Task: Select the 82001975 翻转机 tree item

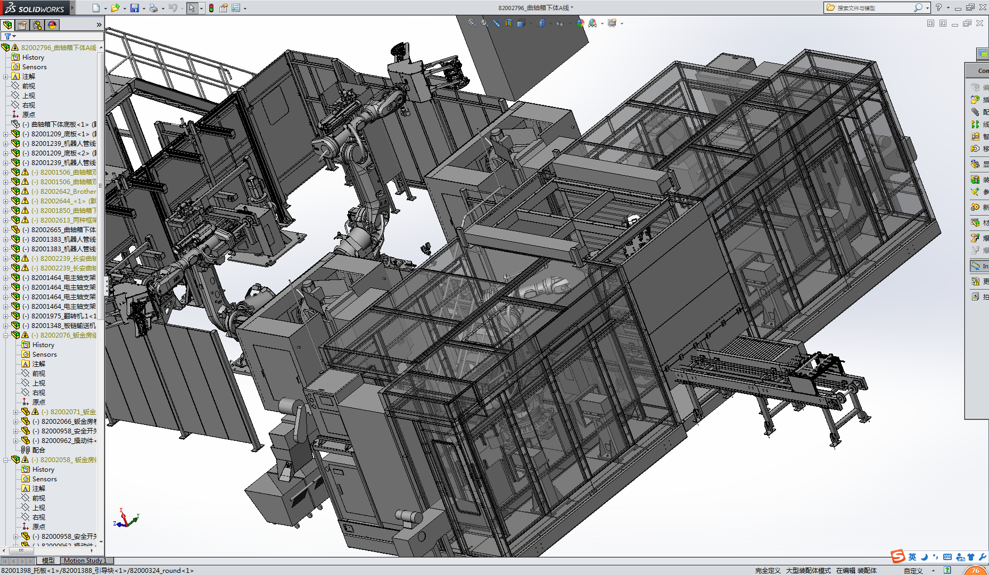Action: [63, 316]
